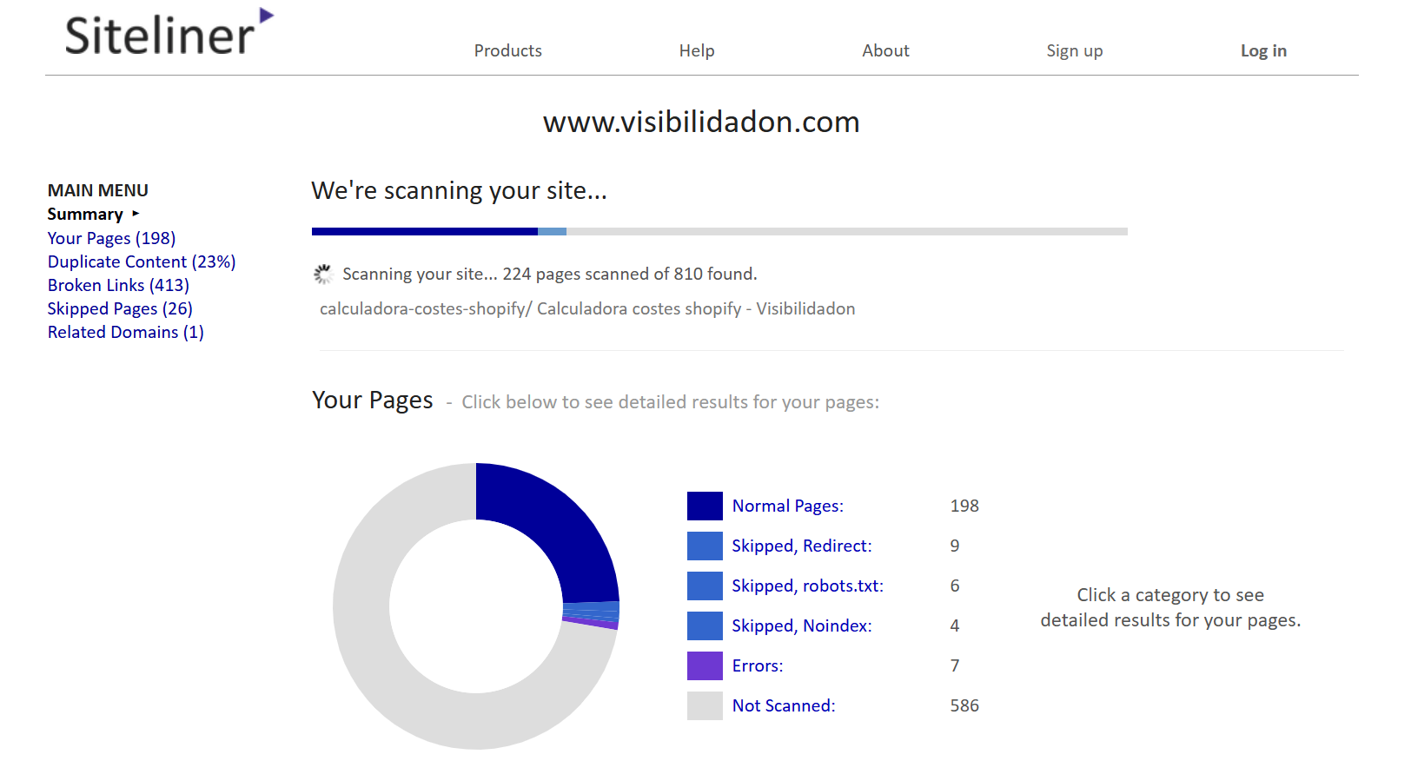Open the Help menu
Screen dimensions: 1411x781
click(x=697, y=50)
